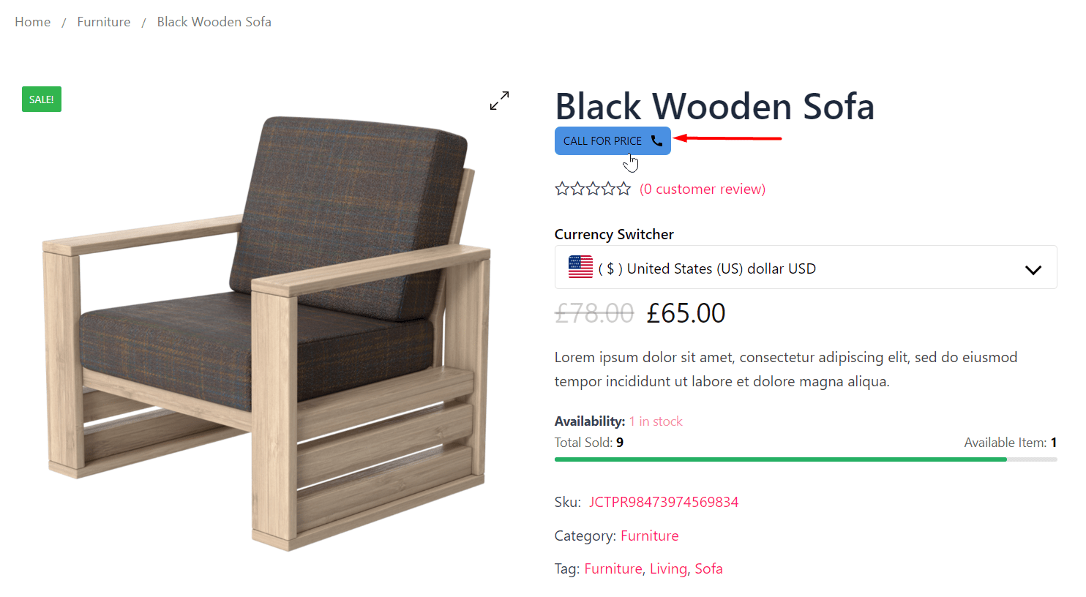Open the 0 customer review link
Image resolution: width=1086 pixels, height=597 pixels.
[x=702, y=188]
